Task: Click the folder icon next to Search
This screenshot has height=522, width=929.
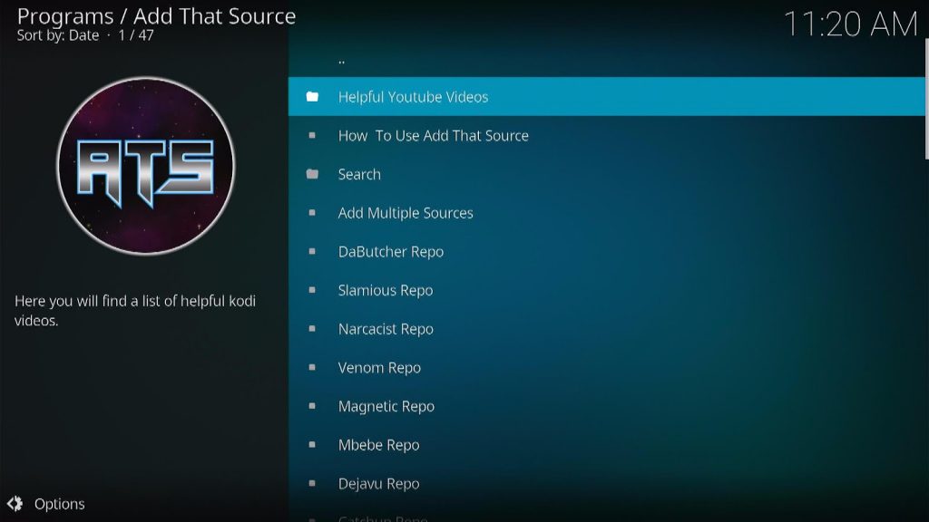Action: pyautogui.click(x=312, y=174)
